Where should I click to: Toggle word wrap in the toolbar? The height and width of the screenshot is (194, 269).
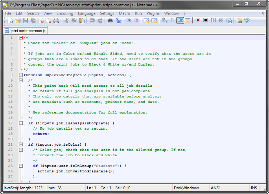click(x=164, y=20)
